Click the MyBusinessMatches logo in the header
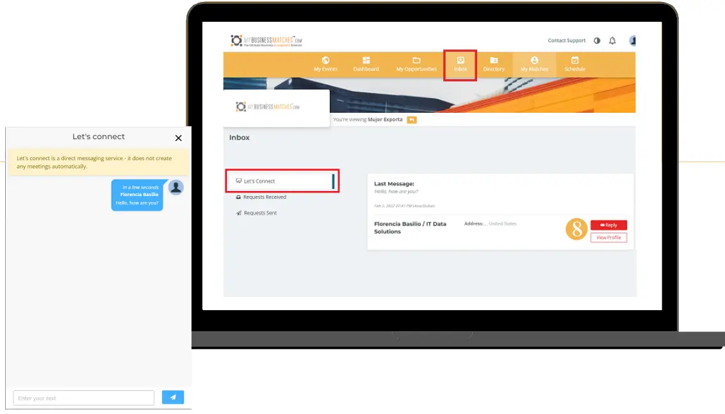Image resolution: width=725 pixels, height=414 pixels. click(x=266, y=41)
